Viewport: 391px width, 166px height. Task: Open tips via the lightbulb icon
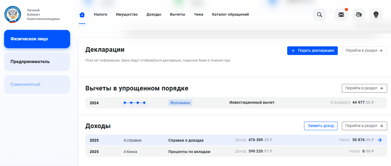(376, 15)
